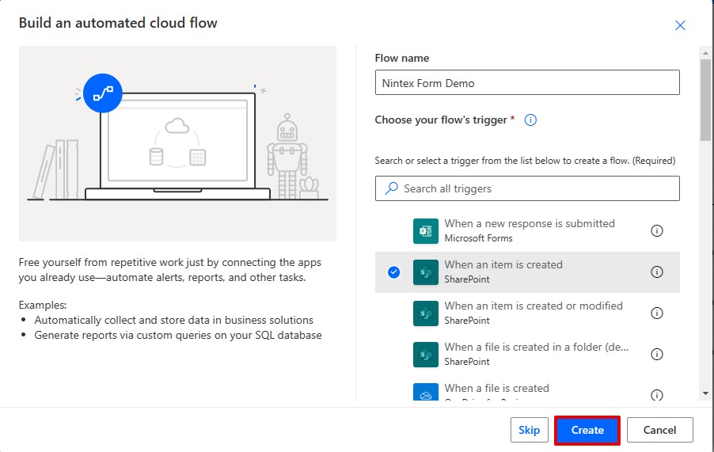Click the OneDrive 'When a file is created' icon
The image size is (714, 452).
[425, 393]
